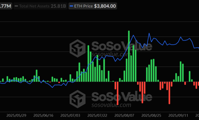This screenshot has height=120, width=199.
Task: Select the 2025/06/16 date axis label
Action: [x=43, y=115]
